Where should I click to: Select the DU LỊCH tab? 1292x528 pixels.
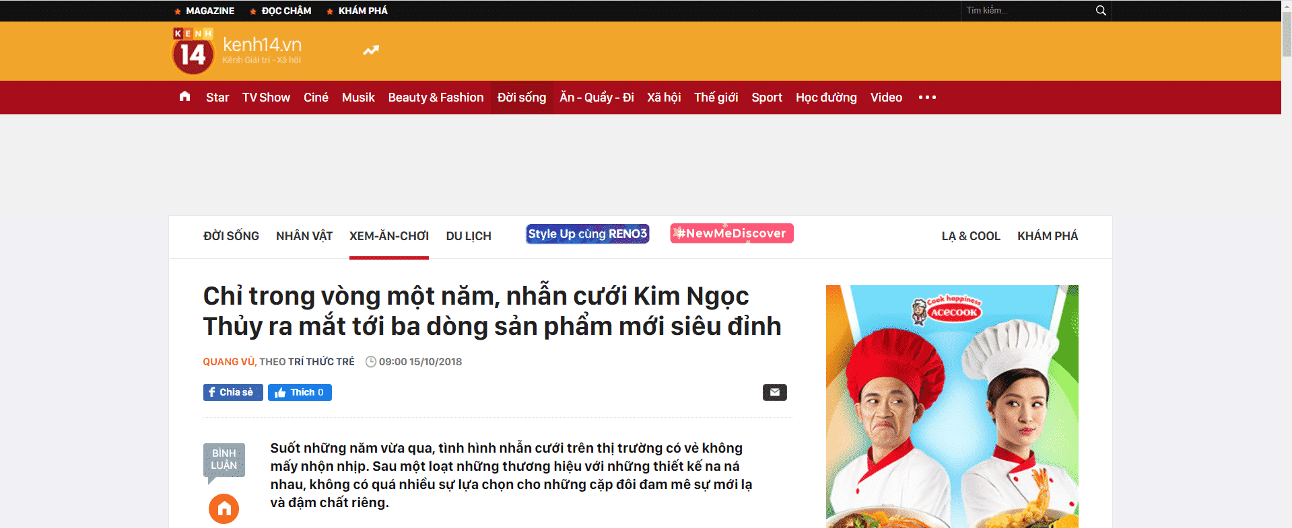469,236
